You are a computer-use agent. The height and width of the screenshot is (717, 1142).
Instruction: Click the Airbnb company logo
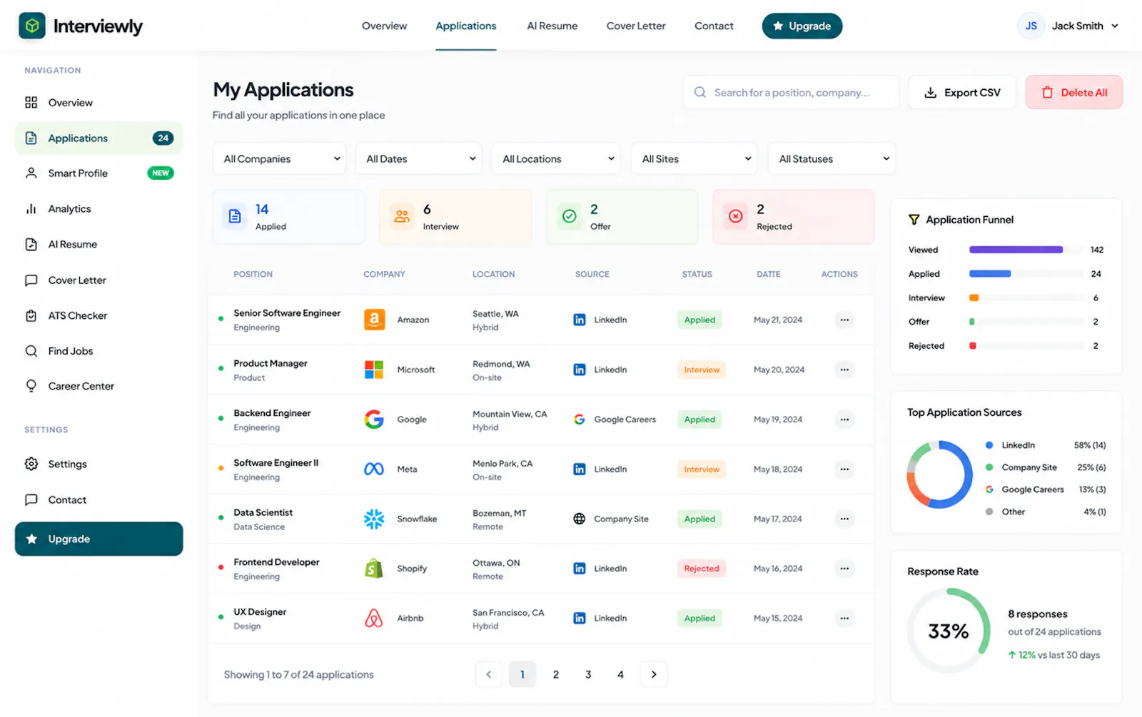coord(374,618)
